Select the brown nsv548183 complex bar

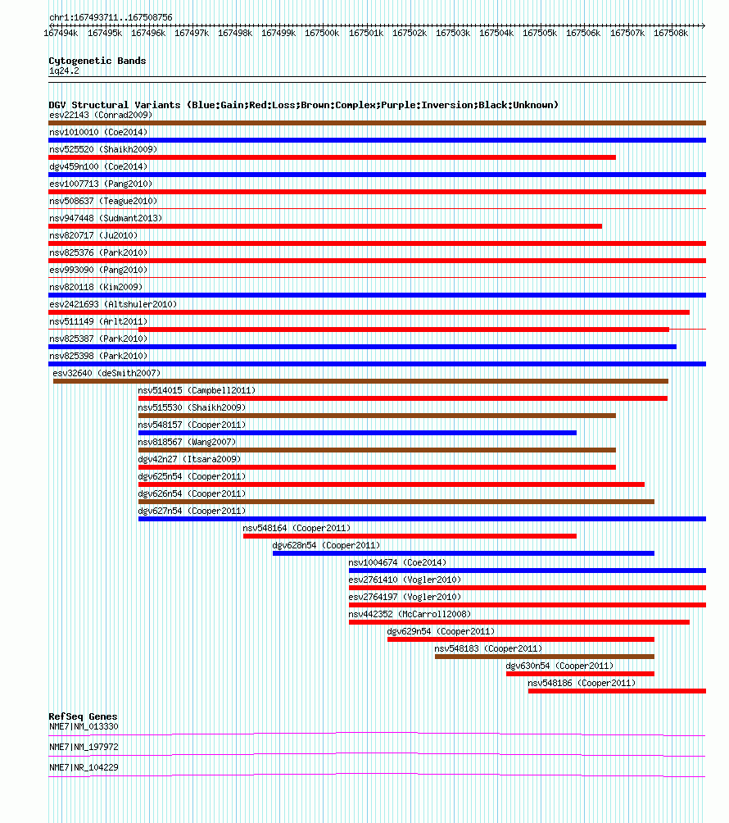click(545, 657)
